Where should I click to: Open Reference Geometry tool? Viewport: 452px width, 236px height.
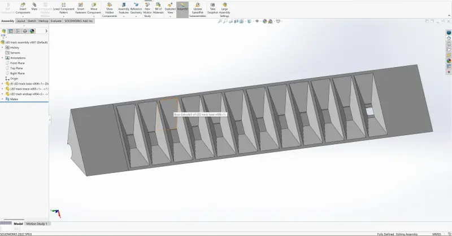(136, 8)
